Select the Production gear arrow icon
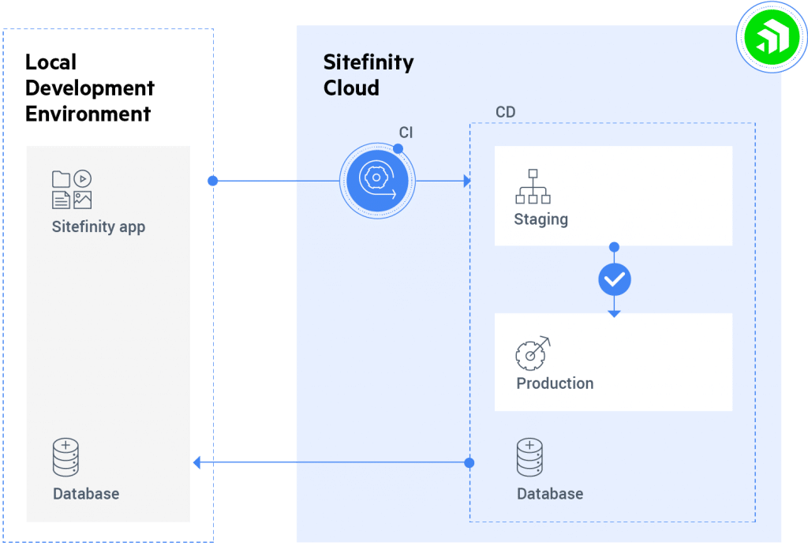 533,353
